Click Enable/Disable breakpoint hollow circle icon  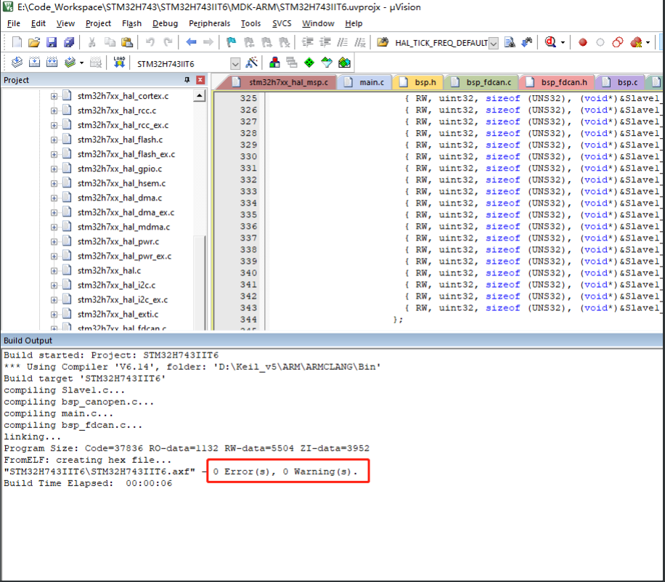[600, 42]
